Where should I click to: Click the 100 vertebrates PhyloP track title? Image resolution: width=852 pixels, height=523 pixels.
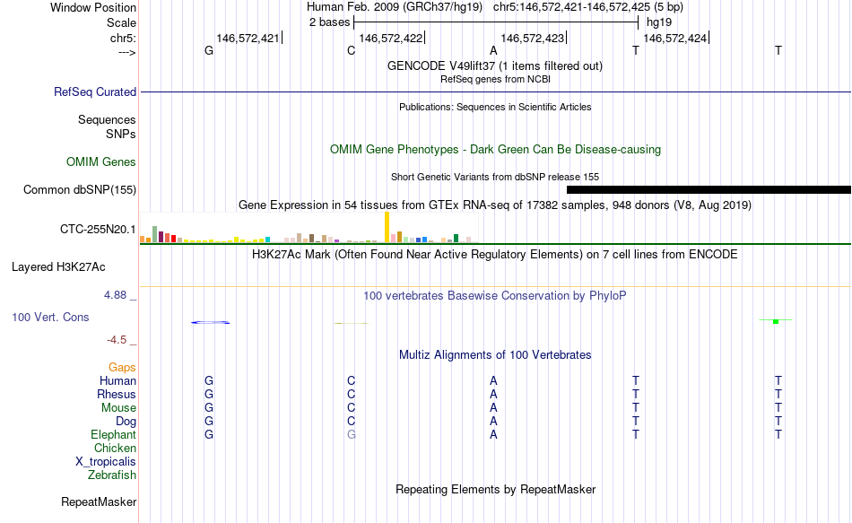tap(495, 296)
